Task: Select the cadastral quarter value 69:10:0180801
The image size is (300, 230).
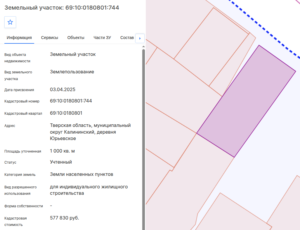Action: (x=66, y=113)
